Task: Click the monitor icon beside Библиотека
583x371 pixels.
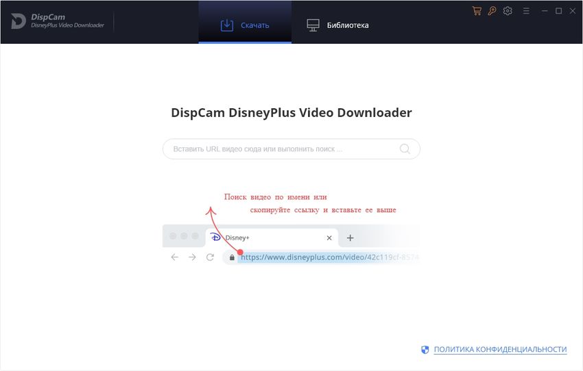Action: (x=313, y=25)
